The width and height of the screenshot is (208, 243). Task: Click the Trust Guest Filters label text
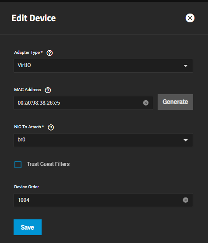point(48,164)
